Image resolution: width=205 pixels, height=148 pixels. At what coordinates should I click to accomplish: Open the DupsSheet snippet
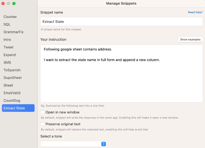pos(13,78)
